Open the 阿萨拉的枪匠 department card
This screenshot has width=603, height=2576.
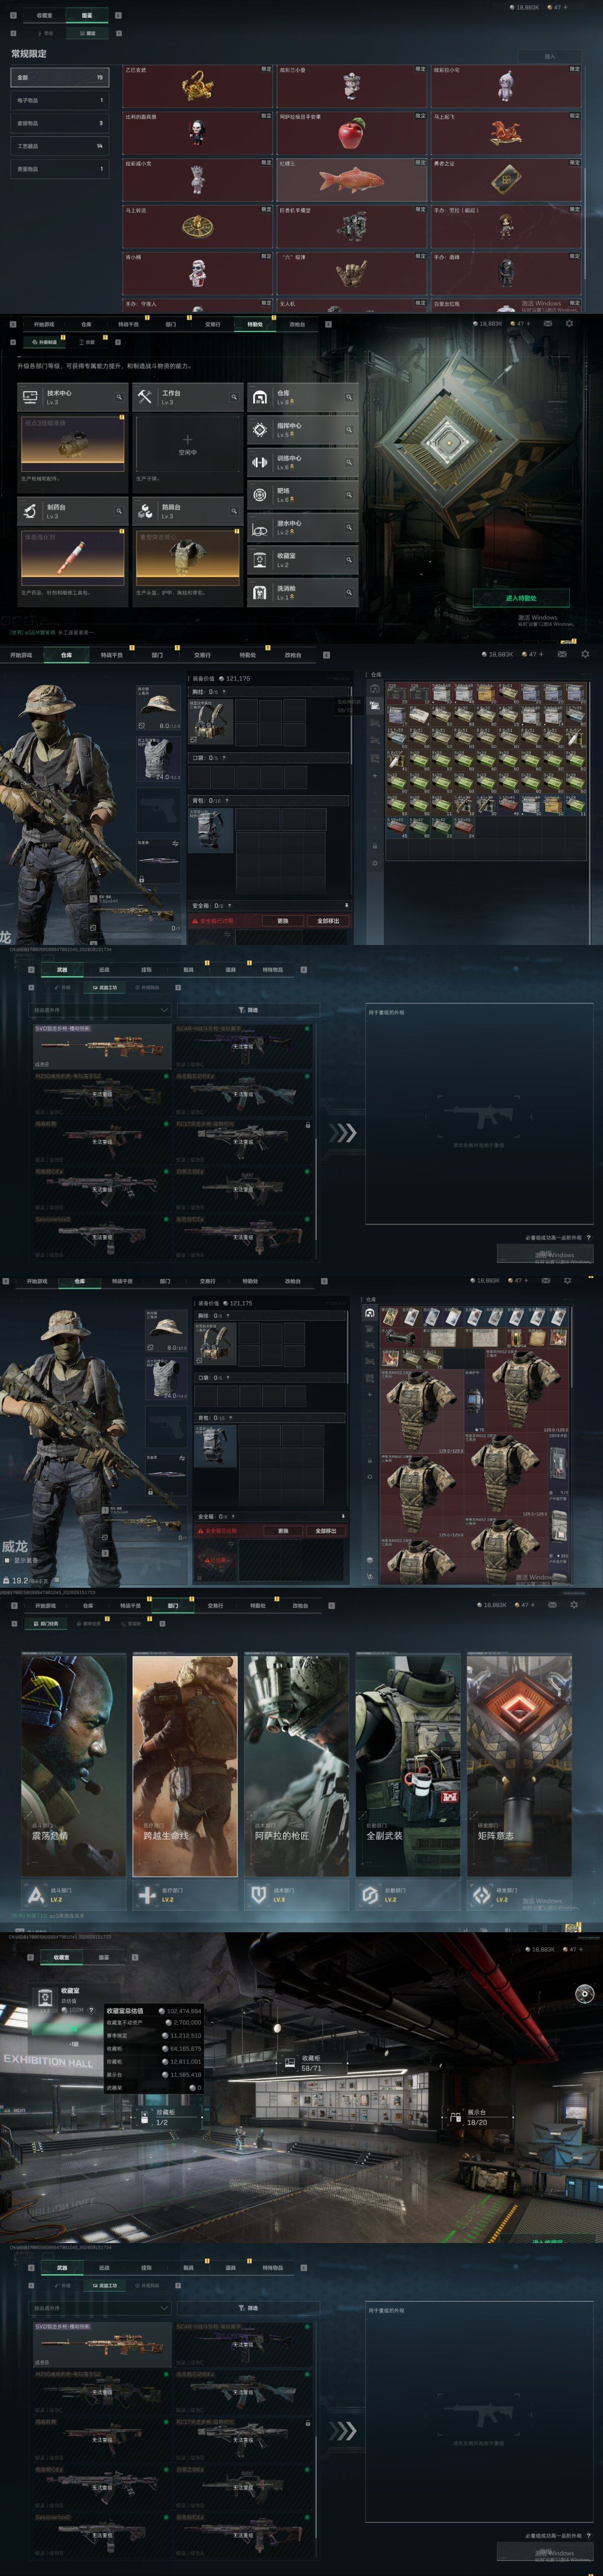coord(296,1764)
